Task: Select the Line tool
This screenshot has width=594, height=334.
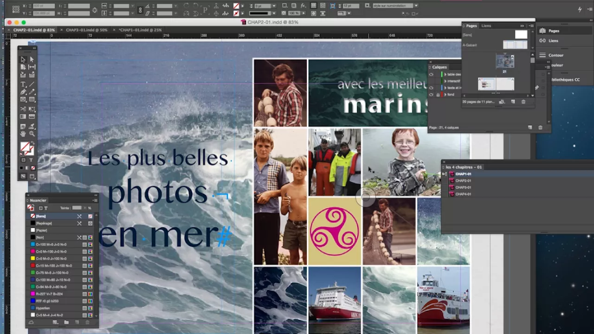Action: click(x=32, y=84)
